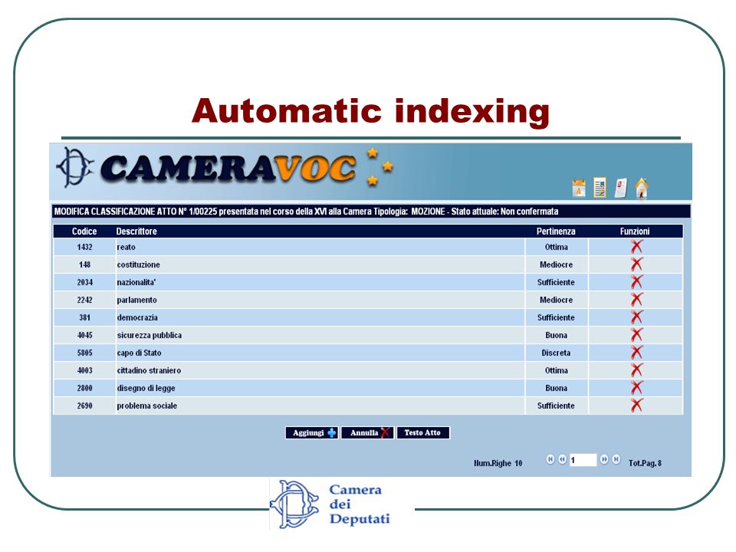Click 'Mediocre' relevance in the costituzione row
The image size is (736, 552).
click(x=557, y=264)
